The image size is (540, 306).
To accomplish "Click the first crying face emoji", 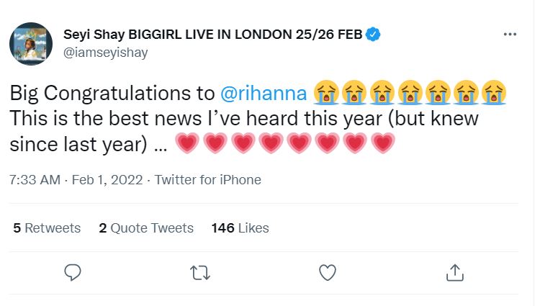I will [x=327, y=93].
